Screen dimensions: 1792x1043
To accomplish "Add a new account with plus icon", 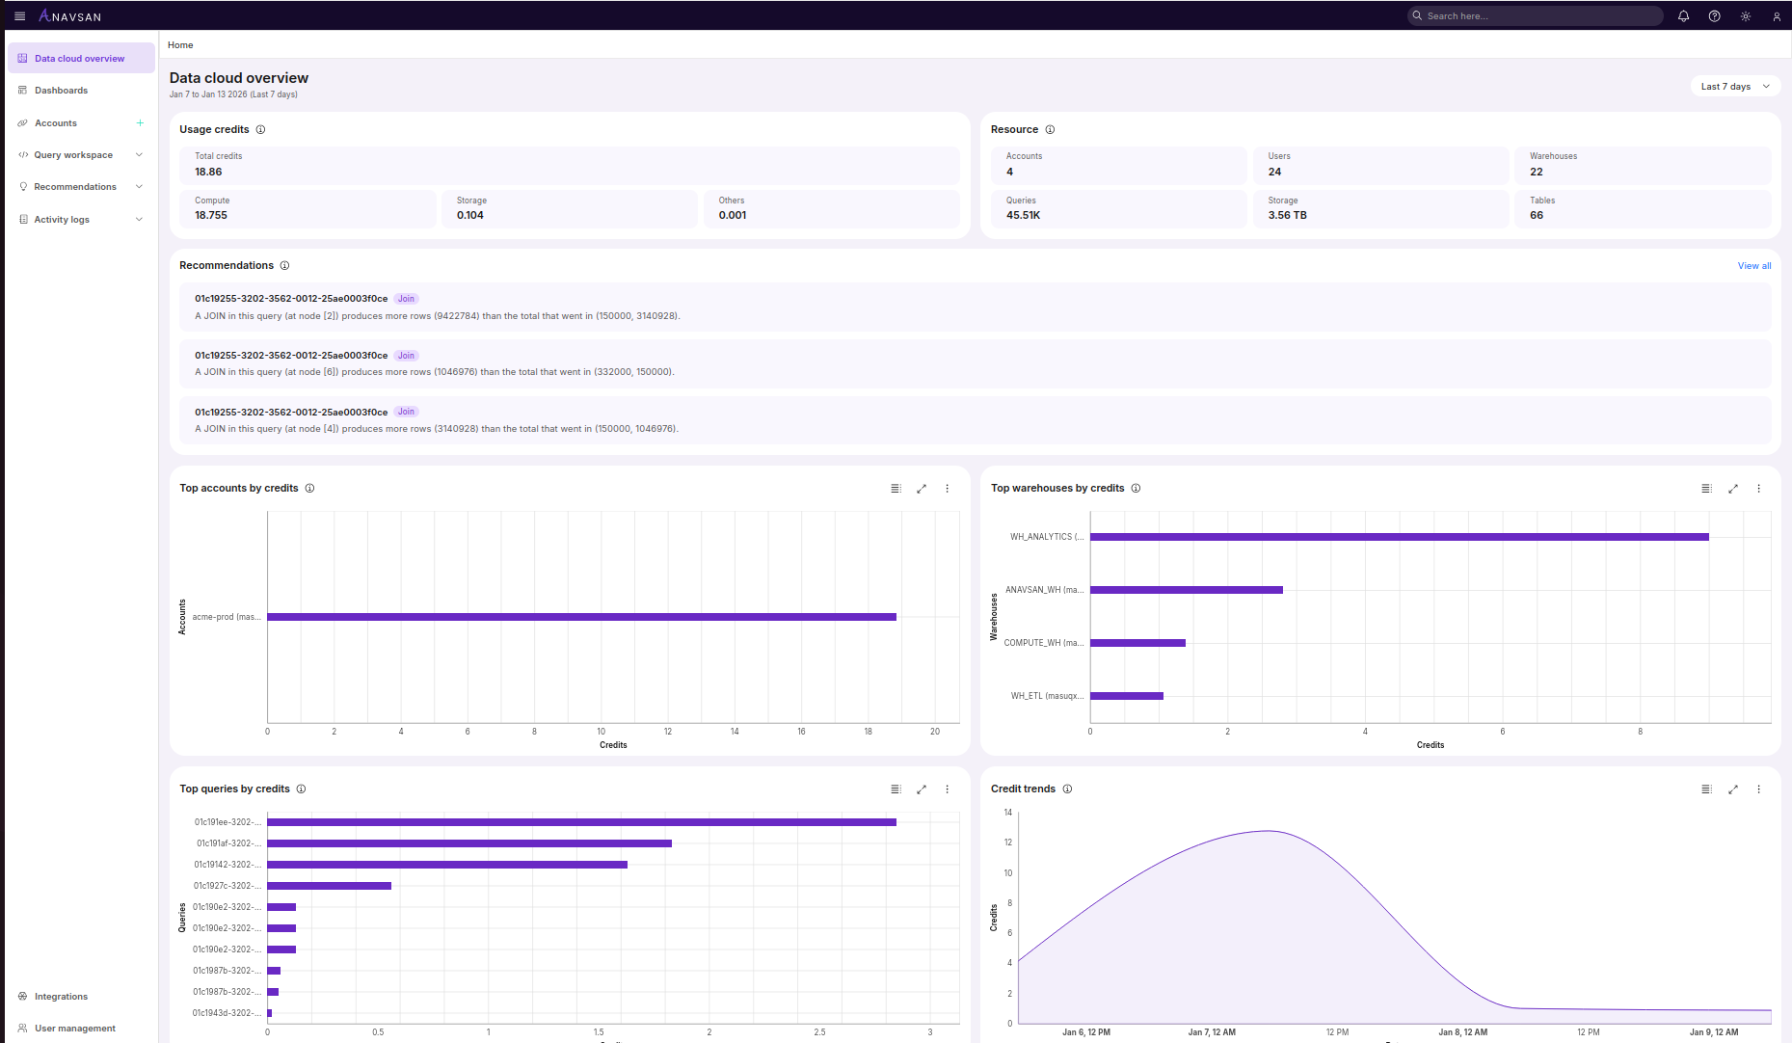I will coord(140,123).
